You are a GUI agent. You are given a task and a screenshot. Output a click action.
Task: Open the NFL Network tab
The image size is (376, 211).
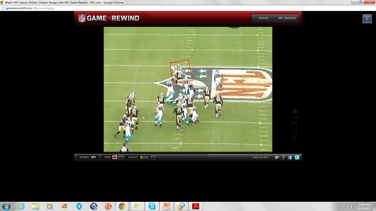(x=287, y=18)
